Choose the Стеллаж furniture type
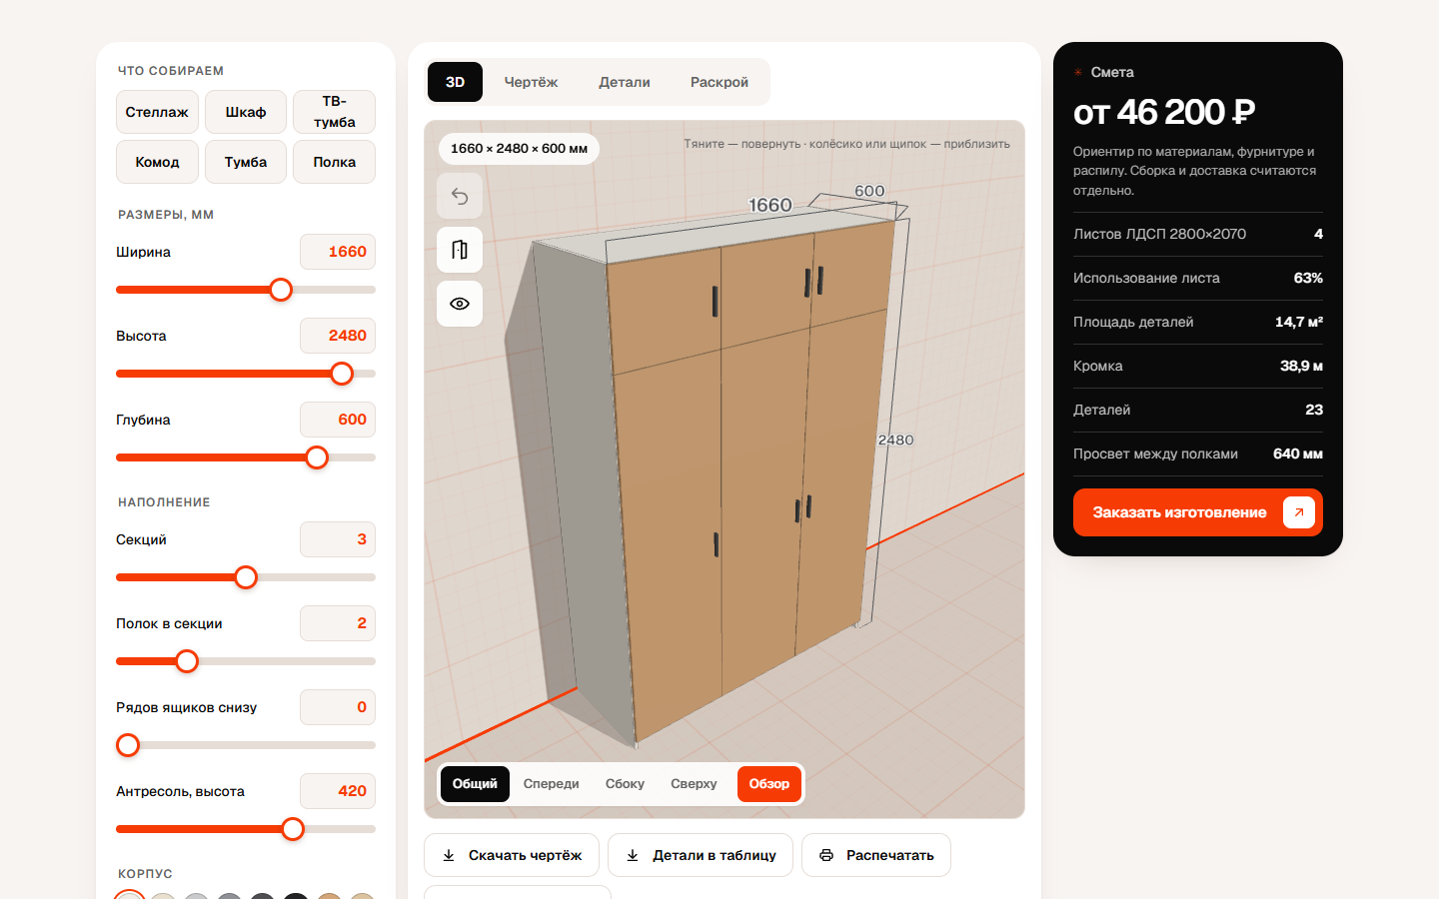1439x899 pixels. point(157,112)
